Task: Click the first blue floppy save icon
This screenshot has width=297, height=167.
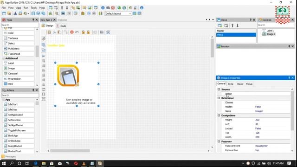Action: coord(33,13)
